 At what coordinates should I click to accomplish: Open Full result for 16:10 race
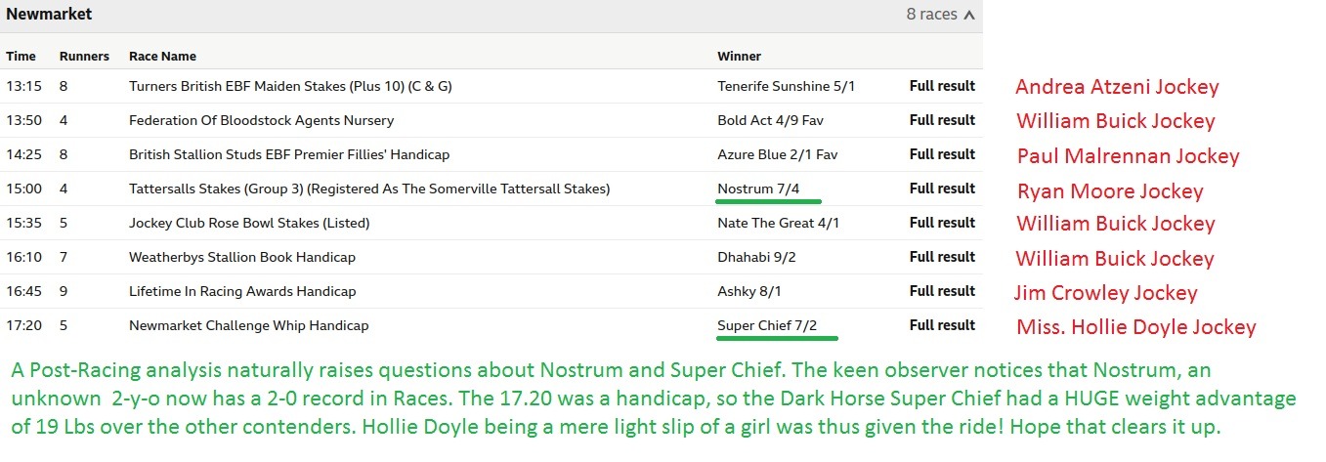tap(942, 257)
